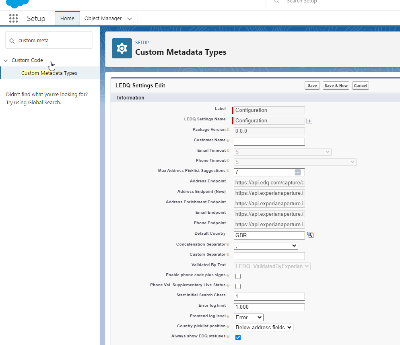Click the Custom Metadata Types gear page icon
The width and height of the screenshot is (400, 345).
pyautogui.click(x=122, y=48)
